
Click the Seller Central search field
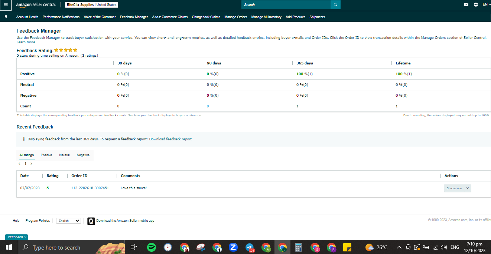pos(286,5)
